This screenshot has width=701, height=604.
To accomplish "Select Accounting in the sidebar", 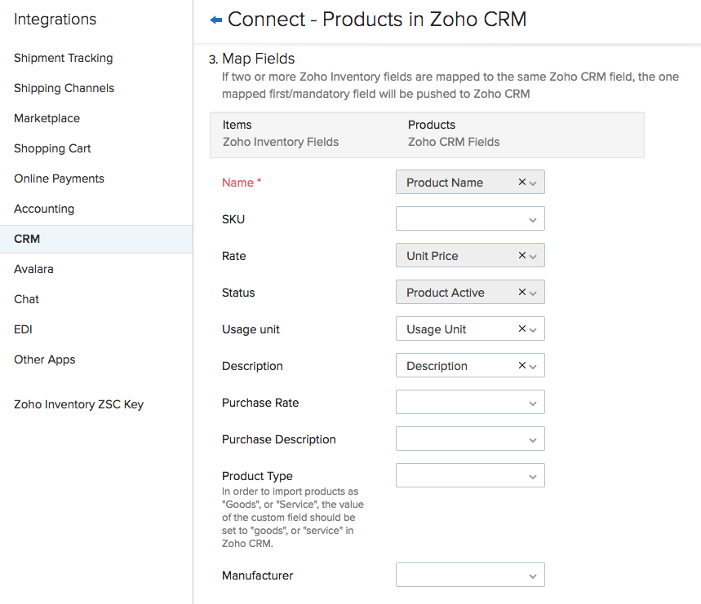I will [x=44, y=209].
